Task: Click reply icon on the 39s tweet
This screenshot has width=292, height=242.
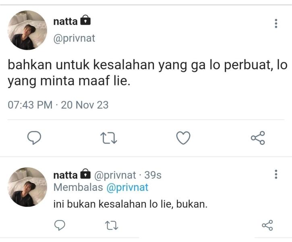Action: tap(60, 225)
